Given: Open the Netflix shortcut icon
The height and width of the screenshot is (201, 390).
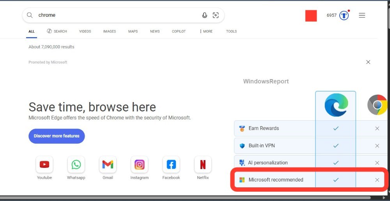Looking at the screenshot, I should [x=203, y=164].
